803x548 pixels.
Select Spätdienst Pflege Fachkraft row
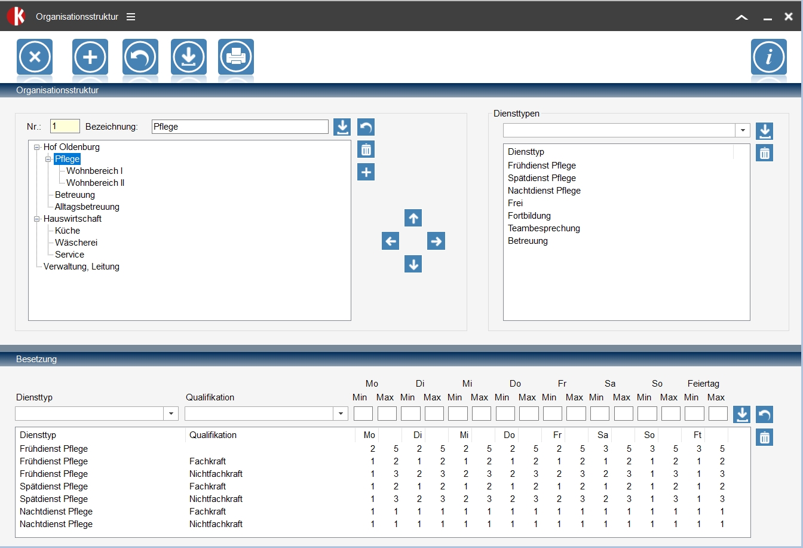[x=382, y=486]
